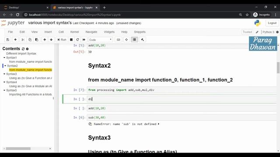Open the Cell menu
Screen dimensions: 280x157
(x=61, y=32)
